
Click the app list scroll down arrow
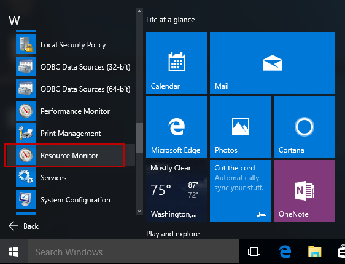point(139,211)
